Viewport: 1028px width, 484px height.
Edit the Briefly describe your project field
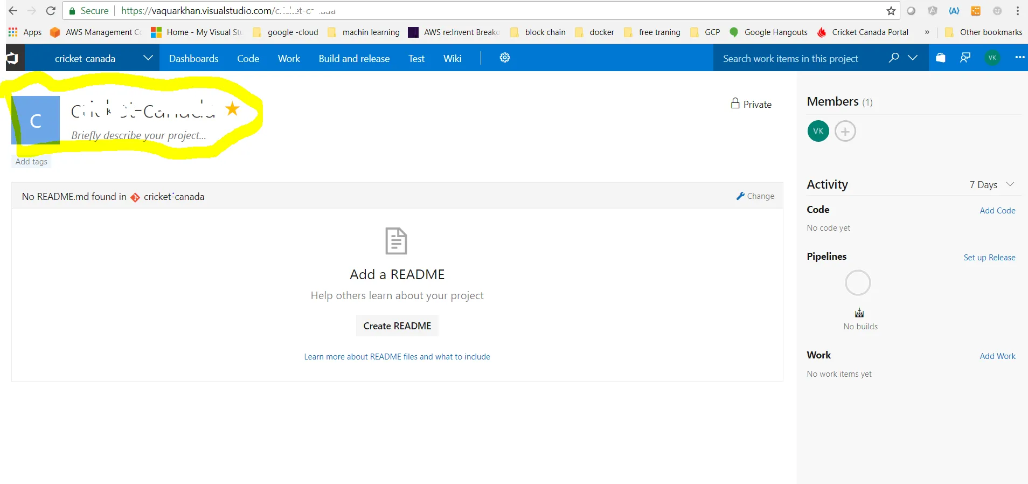139,135
